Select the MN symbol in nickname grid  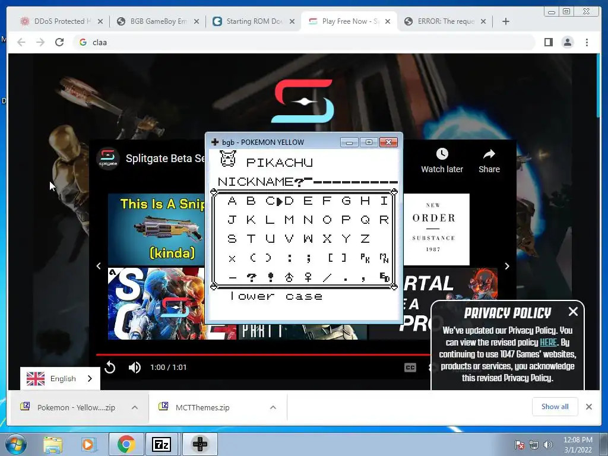coord(384,258)
